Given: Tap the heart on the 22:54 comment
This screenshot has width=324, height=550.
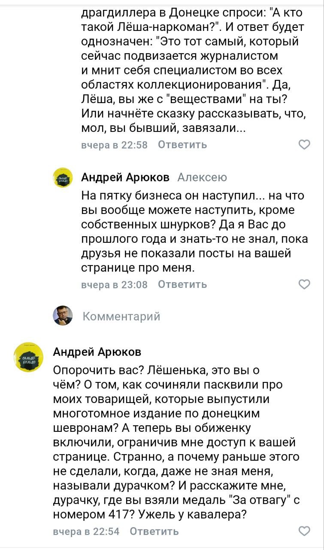Looking at the screenshot, I should (304, 531).
